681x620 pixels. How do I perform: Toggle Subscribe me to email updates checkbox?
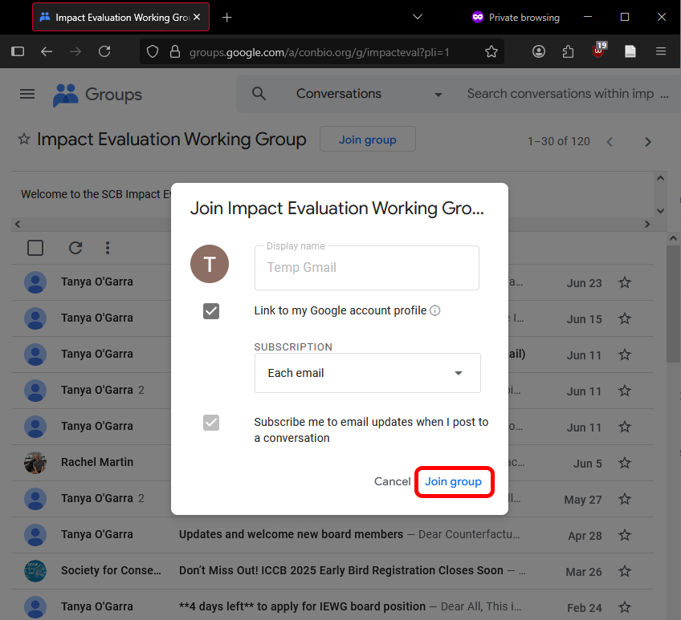coord(211,423)
